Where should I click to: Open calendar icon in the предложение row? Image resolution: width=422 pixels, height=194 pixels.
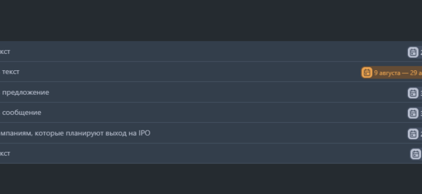(x=413, y=93)
